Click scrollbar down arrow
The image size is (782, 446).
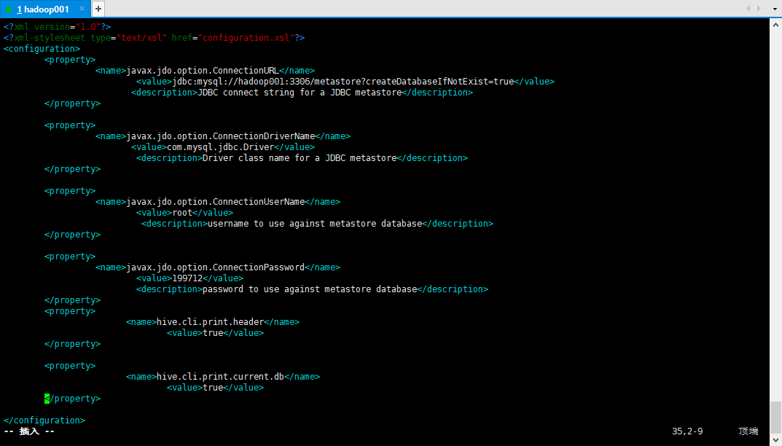(x=775, y=439)
